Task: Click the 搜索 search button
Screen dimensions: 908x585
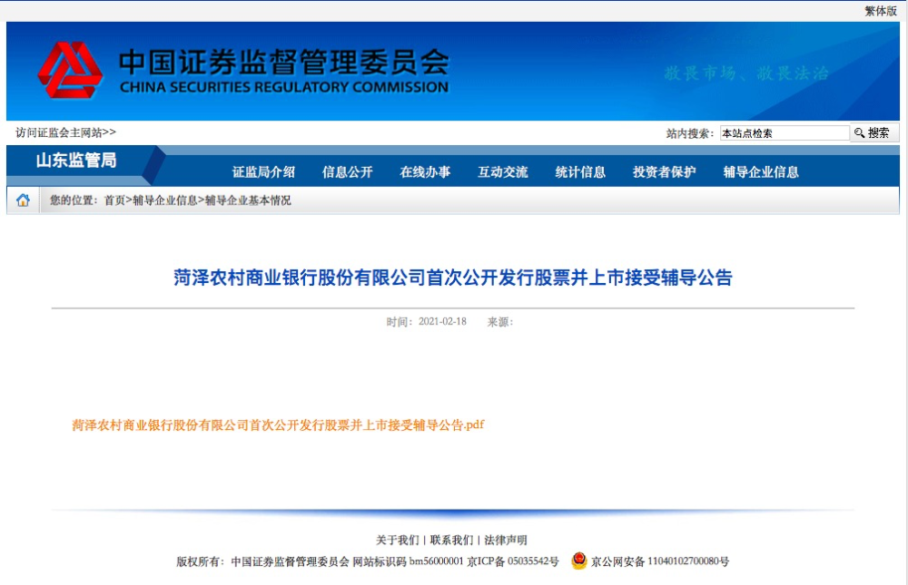Action: [x=873, y=132]
